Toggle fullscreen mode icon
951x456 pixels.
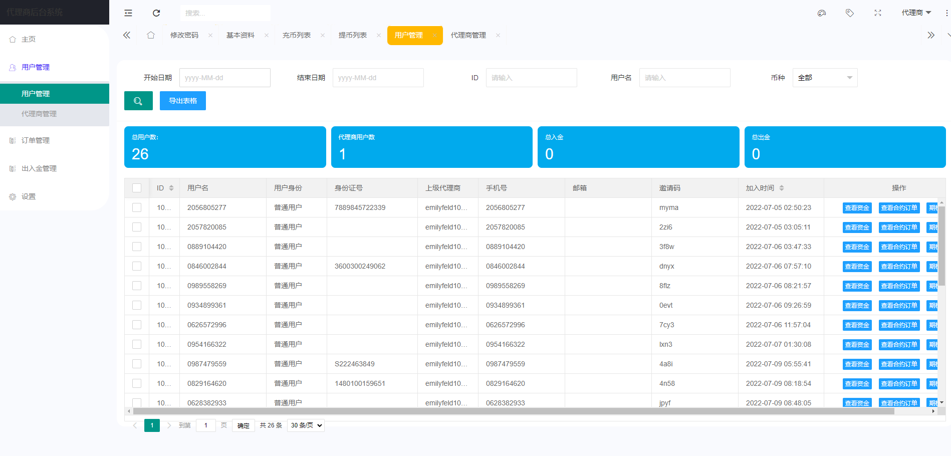[878, 13]
